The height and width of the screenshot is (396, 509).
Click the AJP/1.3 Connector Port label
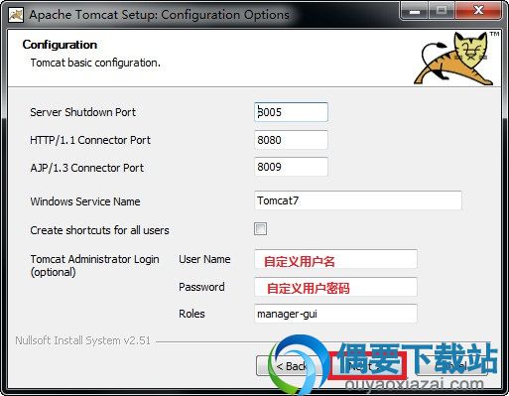pos(86,168)
